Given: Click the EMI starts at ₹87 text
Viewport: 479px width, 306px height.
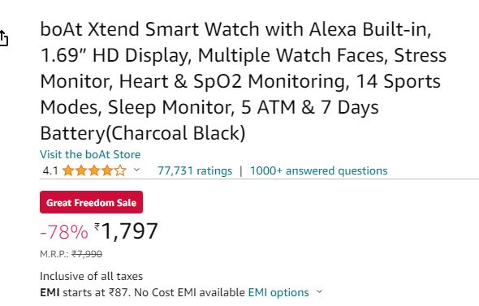Looking at the screenshot, I should click(84, 292).
